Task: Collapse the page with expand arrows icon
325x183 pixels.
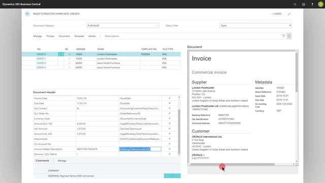Action: [289, 14]
